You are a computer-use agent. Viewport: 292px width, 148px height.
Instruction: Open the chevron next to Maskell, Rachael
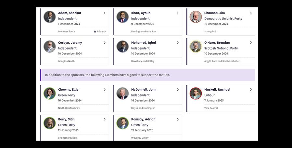coord(251,90)
